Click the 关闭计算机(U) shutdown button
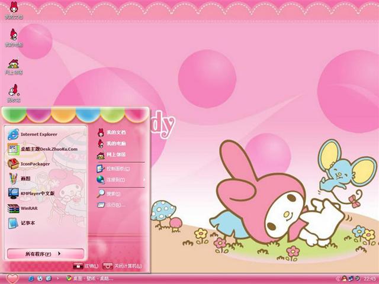 [x=121, y=266]
